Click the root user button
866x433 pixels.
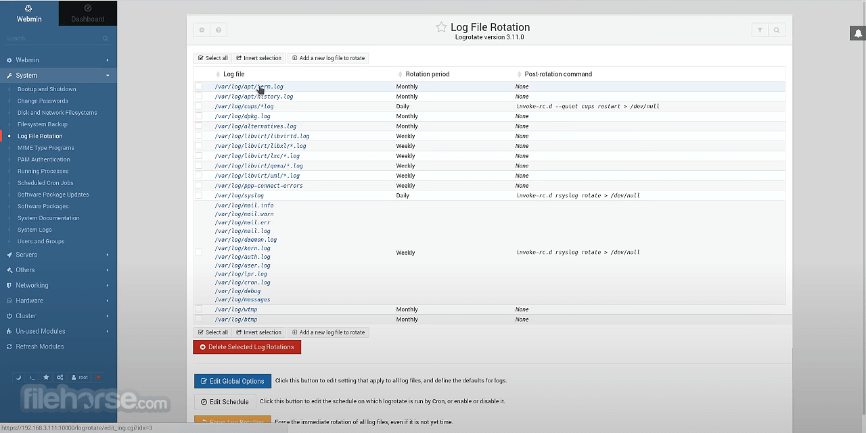tap(79, 377)
